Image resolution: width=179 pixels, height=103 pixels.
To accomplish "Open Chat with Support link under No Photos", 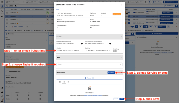I will tap(97, 96).
